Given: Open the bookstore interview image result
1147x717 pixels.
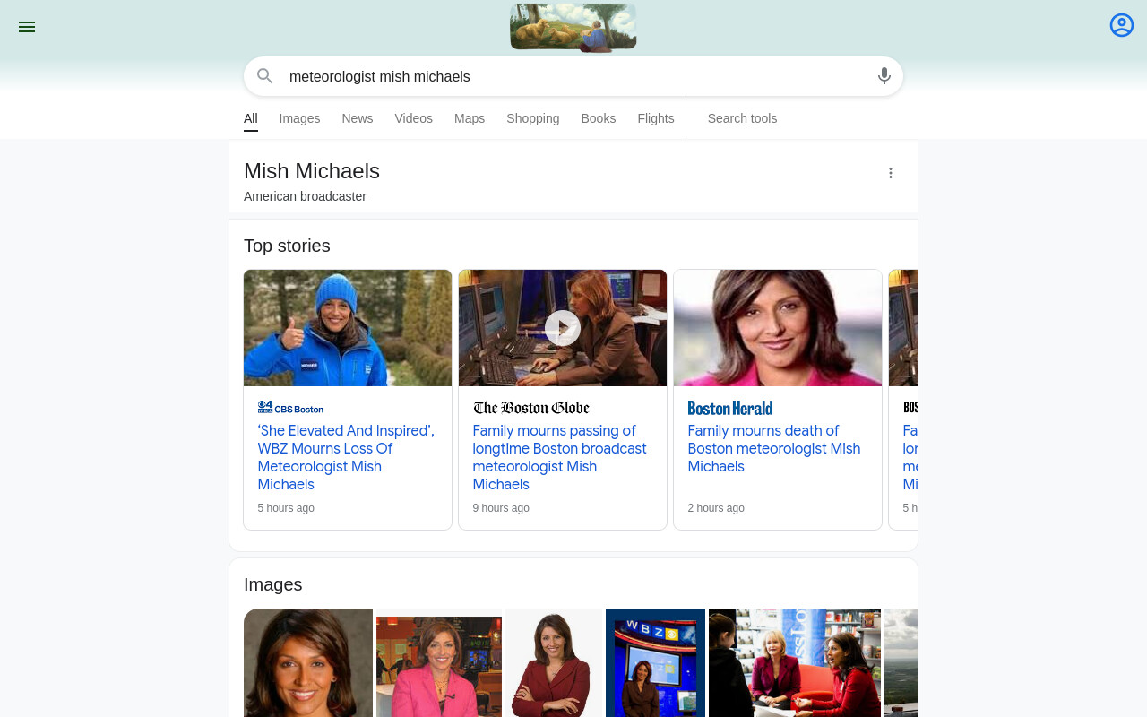Looking at the screenshot, I should pos(795,663).
